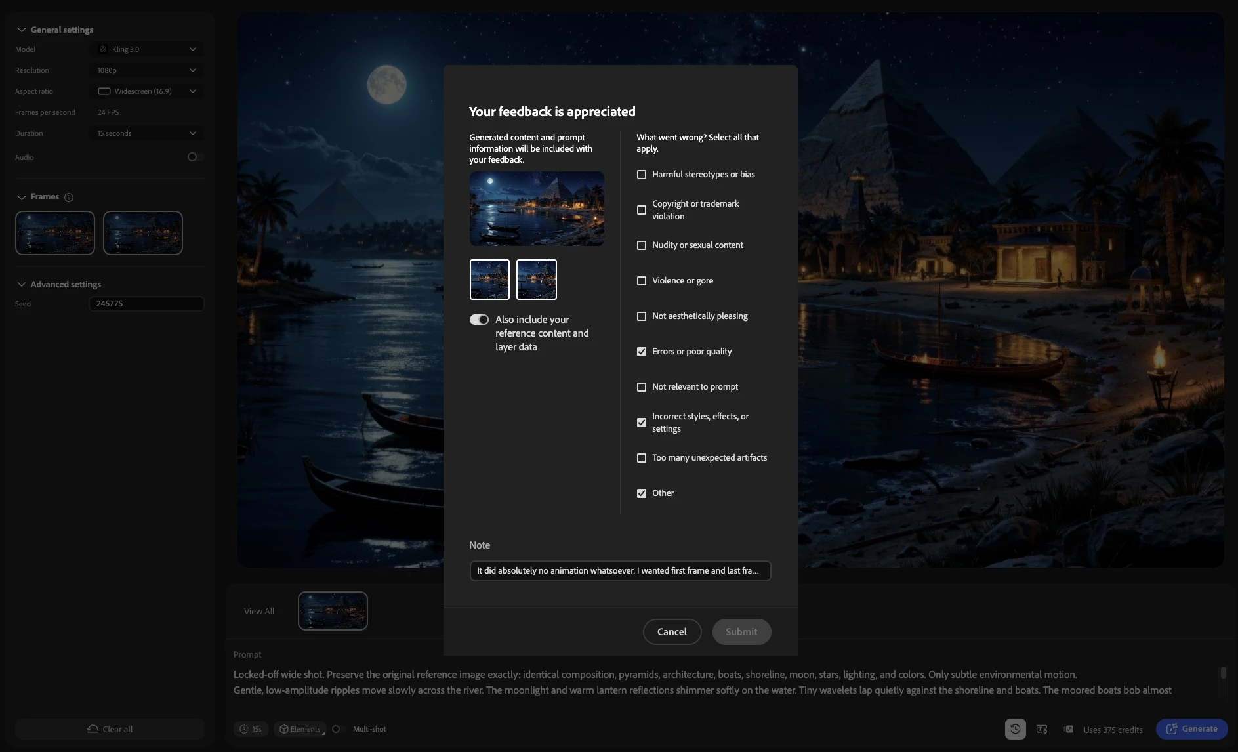The width and height of the screenshot is (1238, 752).
Task: Check Too many unexpected artifacts
Action: (x=642, y=458)
